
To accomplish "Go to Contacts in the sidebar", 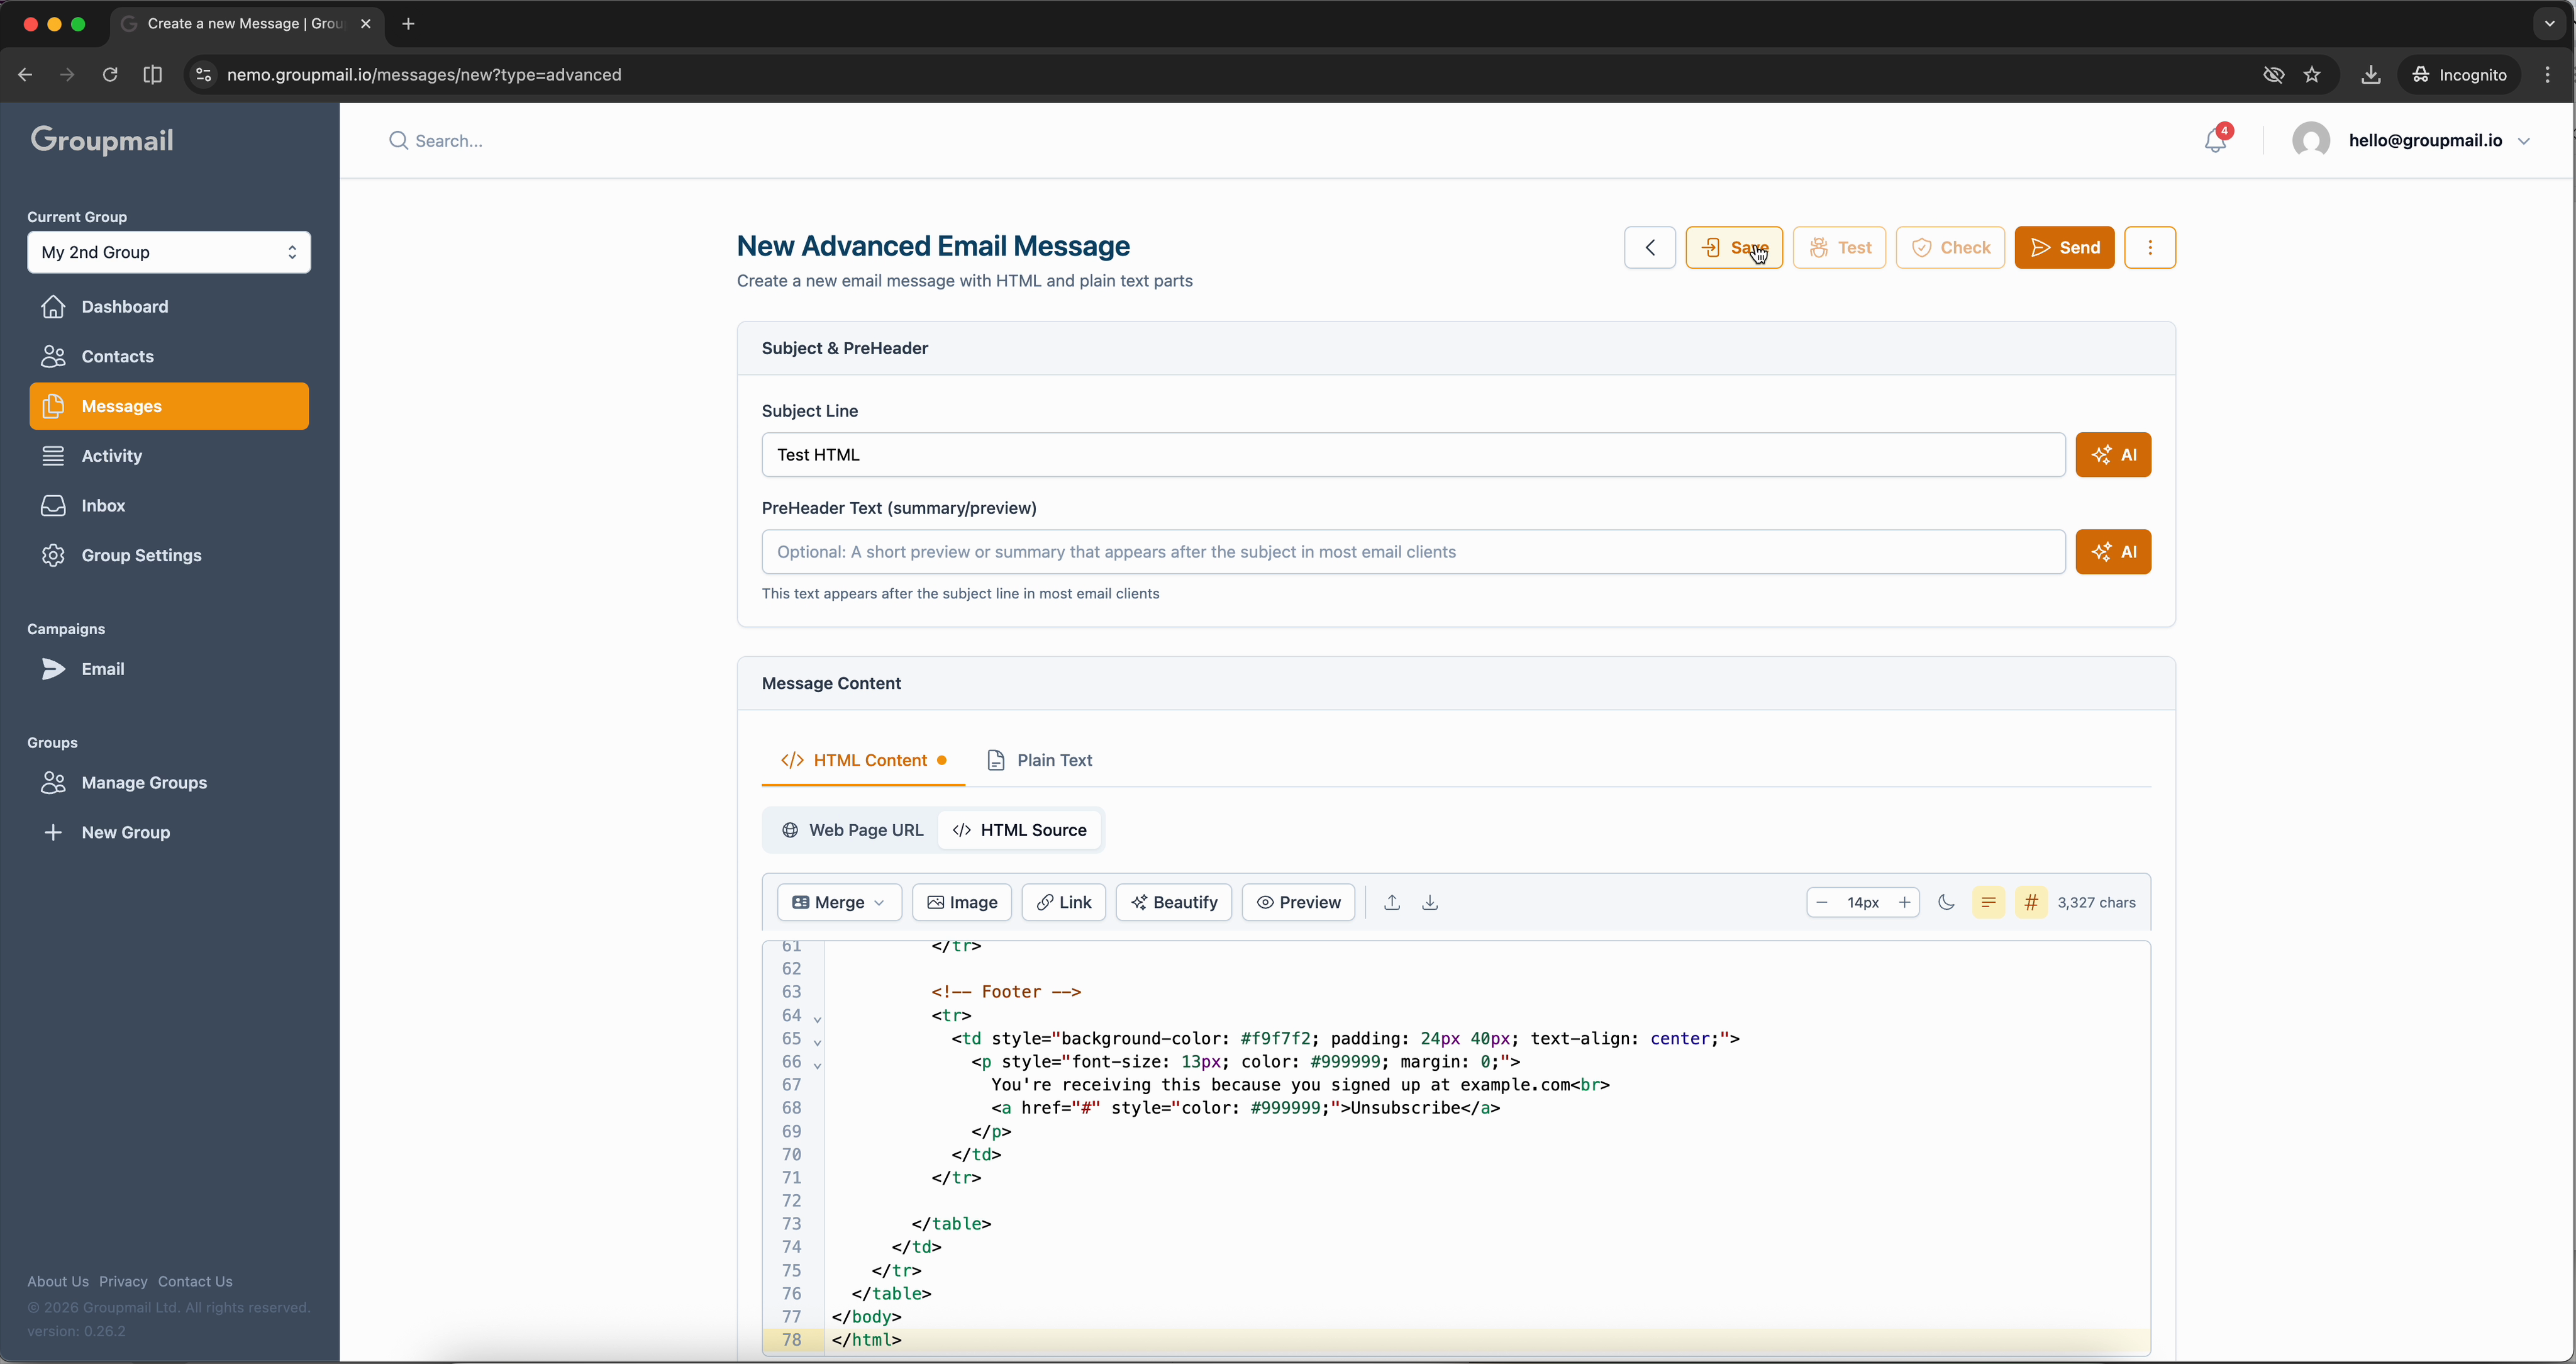I will tap(117, 356).
